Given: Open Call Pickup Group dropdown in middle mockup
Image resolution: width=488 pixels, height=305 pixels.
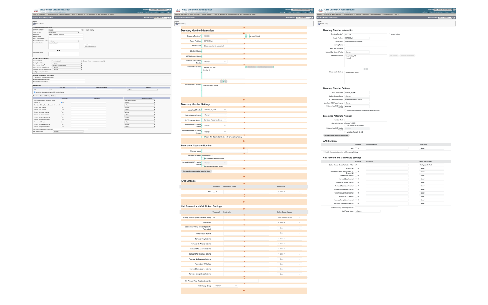Looking at the screenshot, I should 225,286.
